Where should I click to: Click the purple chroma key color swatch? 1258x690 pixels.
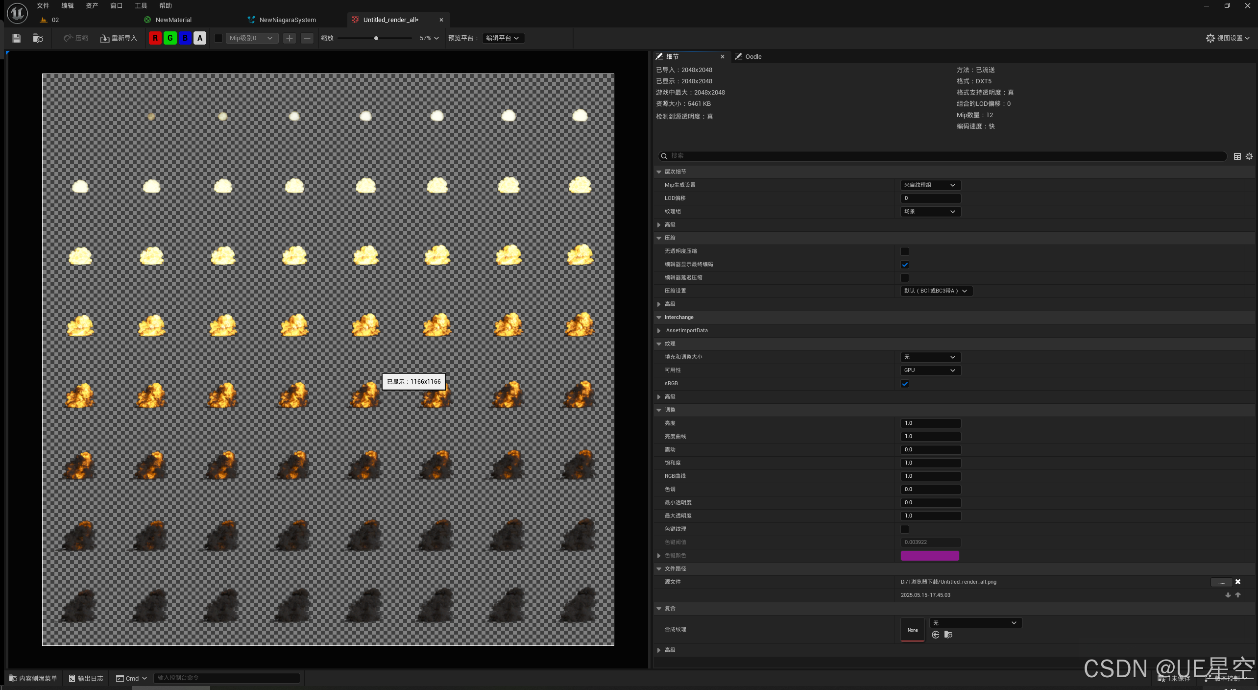pyautogui.click(x=929, y=556)
